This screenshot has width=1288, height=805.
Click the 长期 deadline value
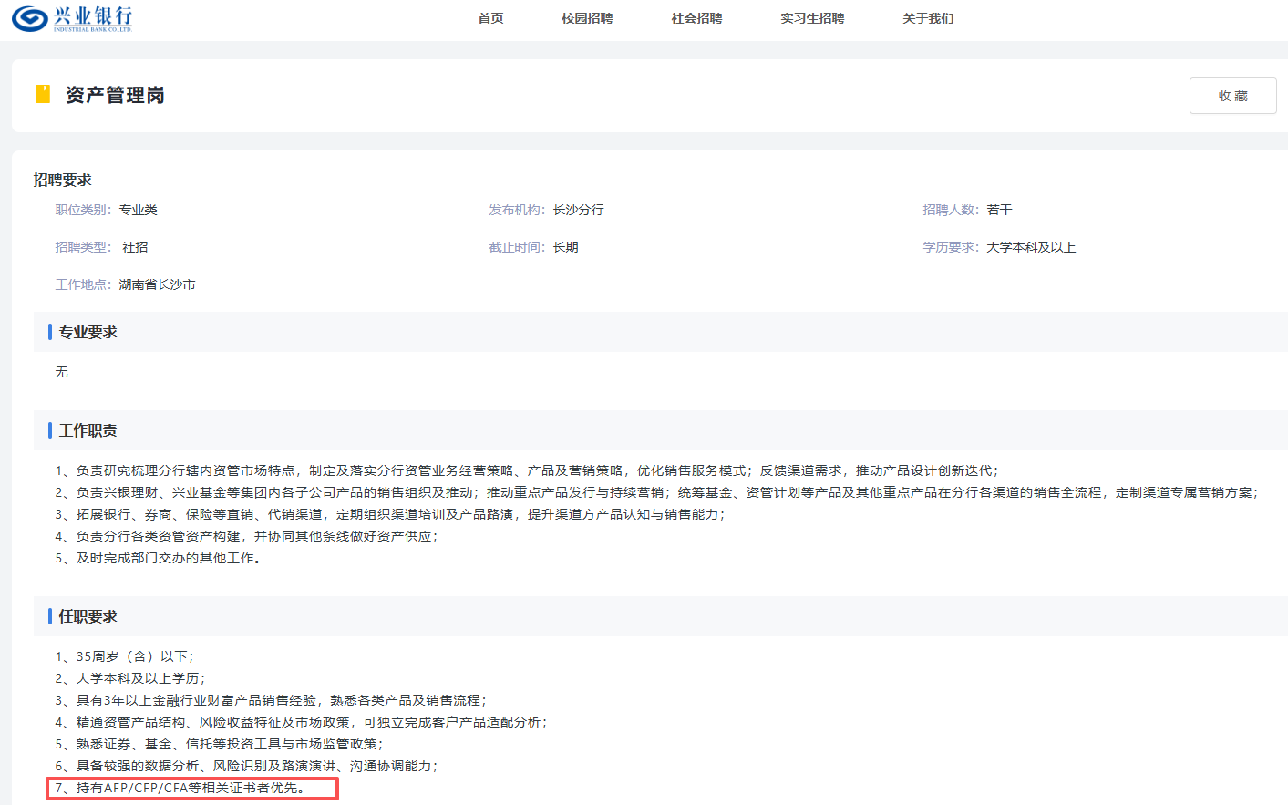tap(565, 247)
